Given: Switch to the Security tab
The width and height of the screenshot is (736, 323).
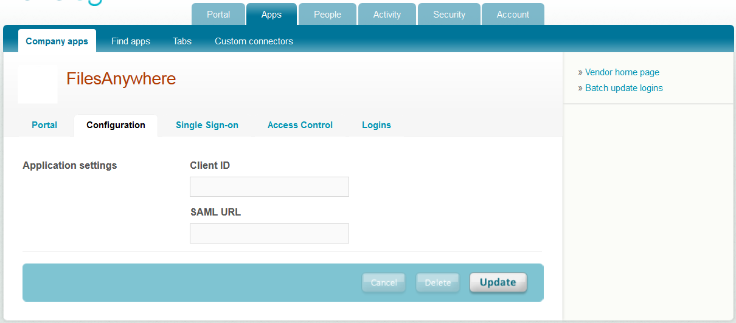Looking at the screenshot, I should (449, 15).
